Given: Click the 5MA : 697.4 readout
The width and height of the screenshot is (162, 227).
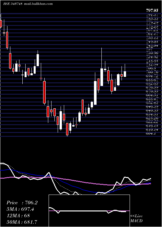Looking at the screenshot, I should click(21, 209).
